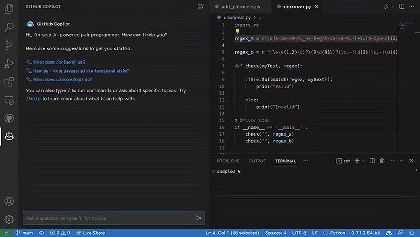Open the Accounts menu
The image size is (420, 237).
coord(9,201)
